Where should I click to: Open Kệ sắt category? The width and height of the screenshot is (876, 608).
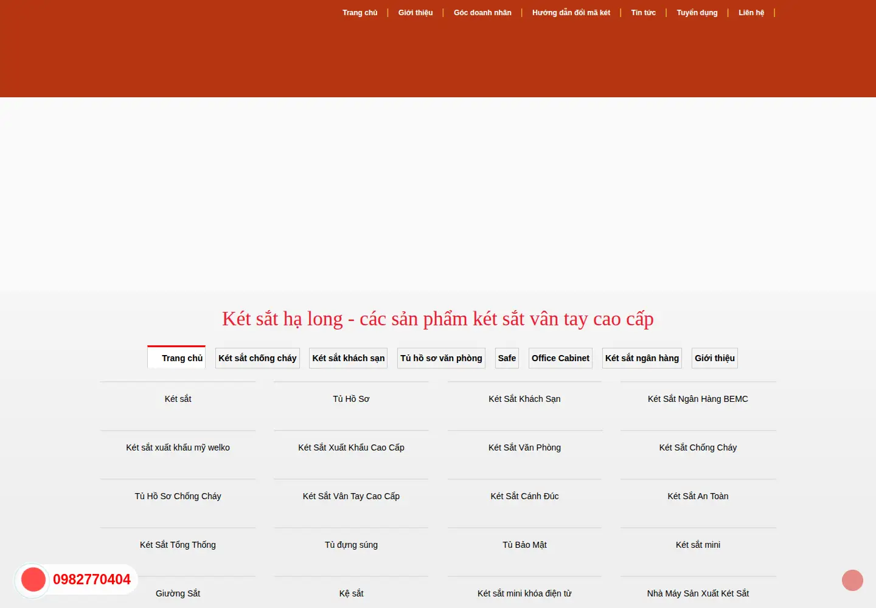click(x=351, y=593)
